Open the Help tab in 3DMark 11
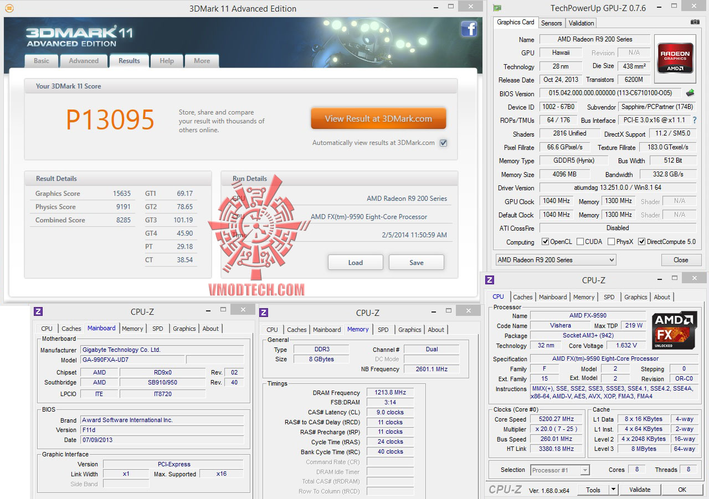709x499 pixels. coord(167,61)
